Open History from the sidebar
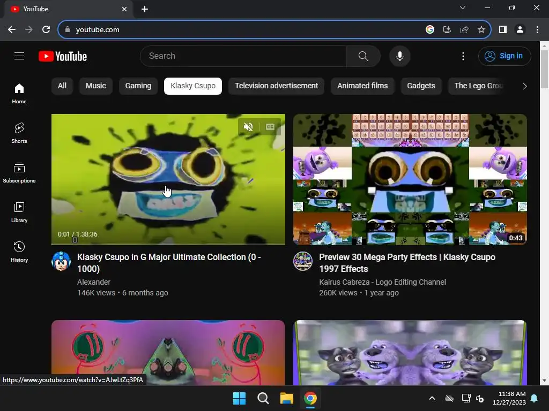Viewport: 549px width, 411px height. pyautogui.click(x=19, y=252)
